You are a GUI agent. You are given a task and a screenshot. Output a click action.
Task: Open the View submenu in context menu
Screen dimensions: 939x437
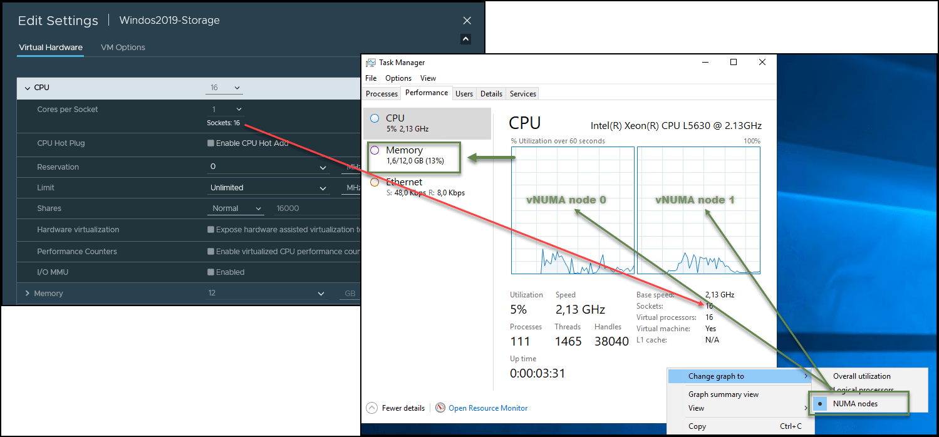point(740,408)
